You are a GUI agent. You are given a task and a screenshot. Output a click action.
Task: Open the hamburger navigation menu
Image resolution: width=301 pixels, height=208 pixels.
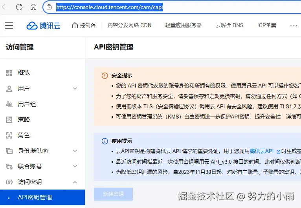coord(9,25)
